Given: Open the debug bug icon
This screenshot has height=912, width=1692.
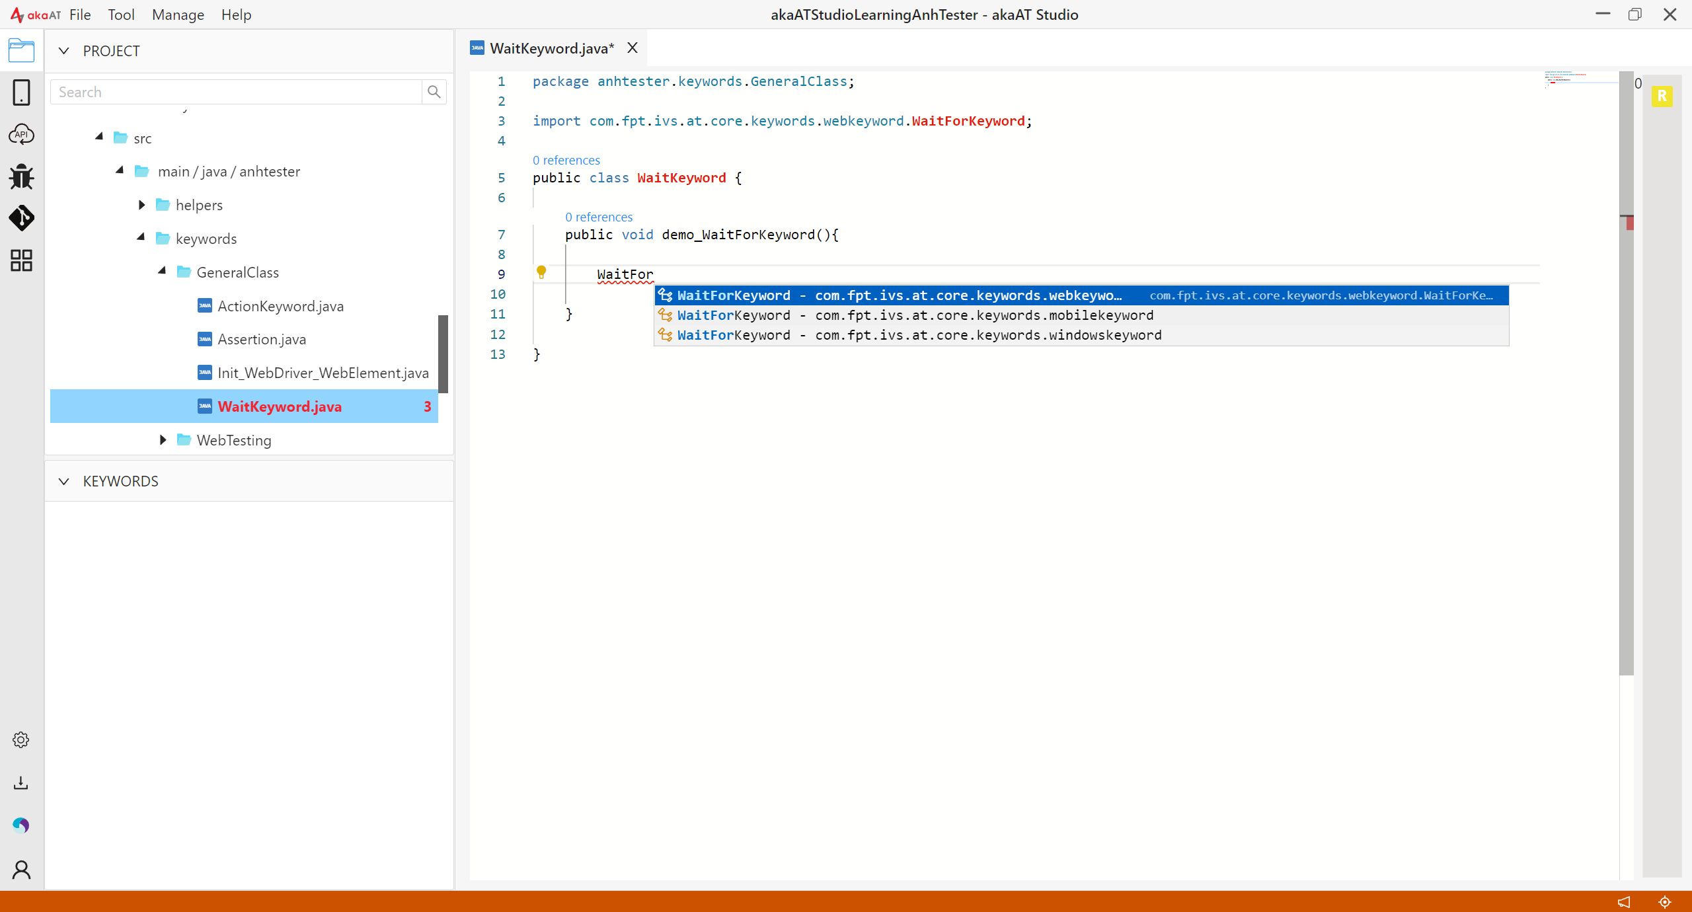Looking at the screenshot, I should coord(21,176).
